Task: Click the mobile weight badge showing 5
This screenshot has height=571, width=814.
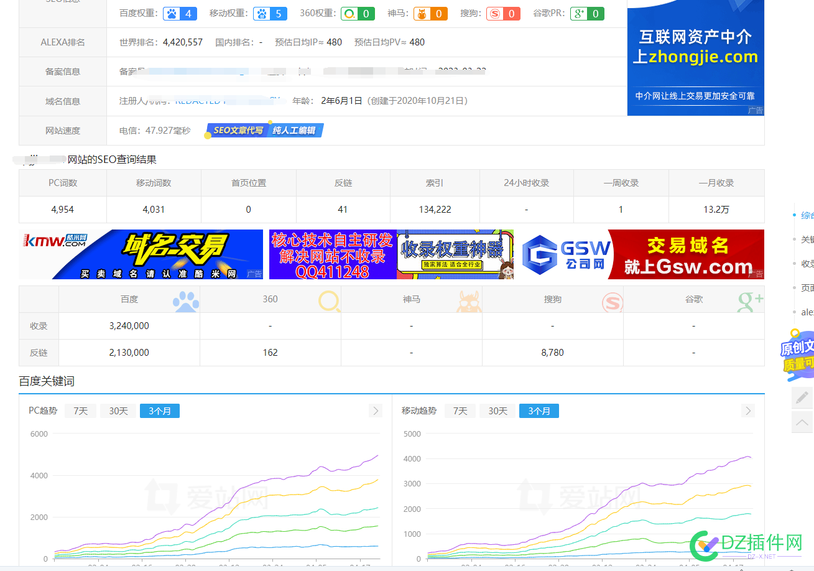Action: (x=270, y=13)
